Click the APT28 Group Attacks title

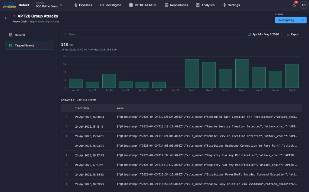38,16
